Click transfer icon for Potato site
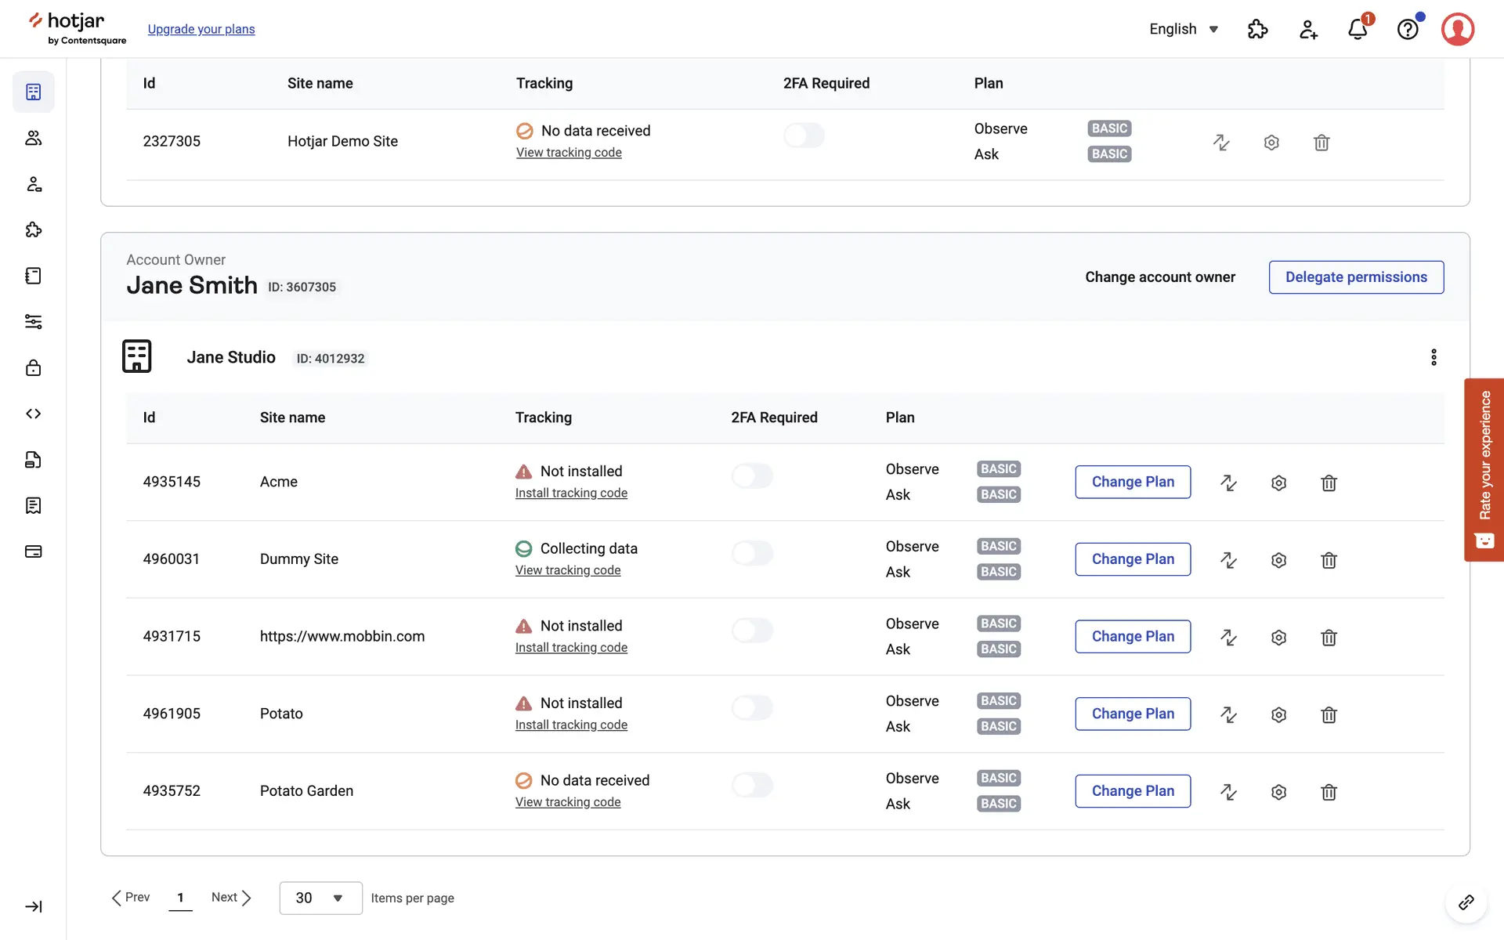This screenshot has width=1504, height=940. pos(1228,714)
